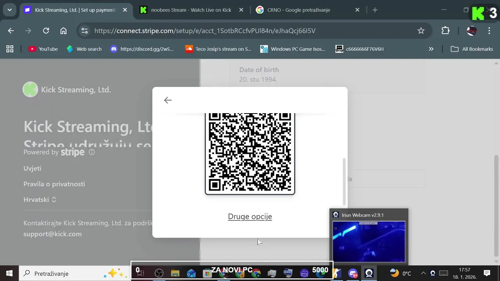Click the Iriun Webcam preview thumbnail

pos(369,242)
